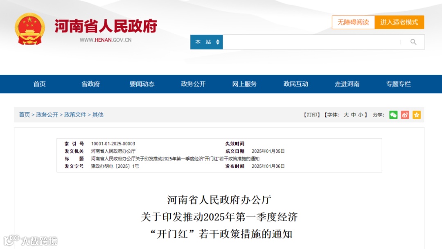Click index number 10001-01-2025-00003
The image size is (442, 249).
click(x=113, y=144)
